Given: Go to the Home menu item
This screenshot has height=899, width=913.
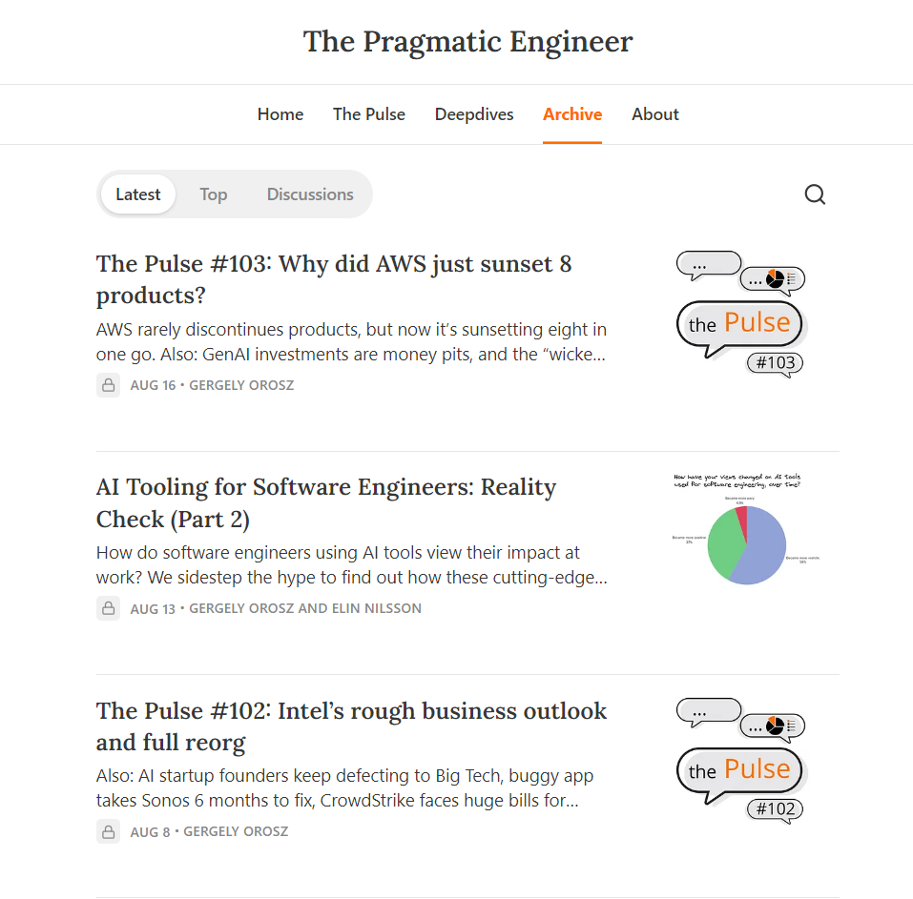Looking at the screenshot, I should click(x=280, y=114).
